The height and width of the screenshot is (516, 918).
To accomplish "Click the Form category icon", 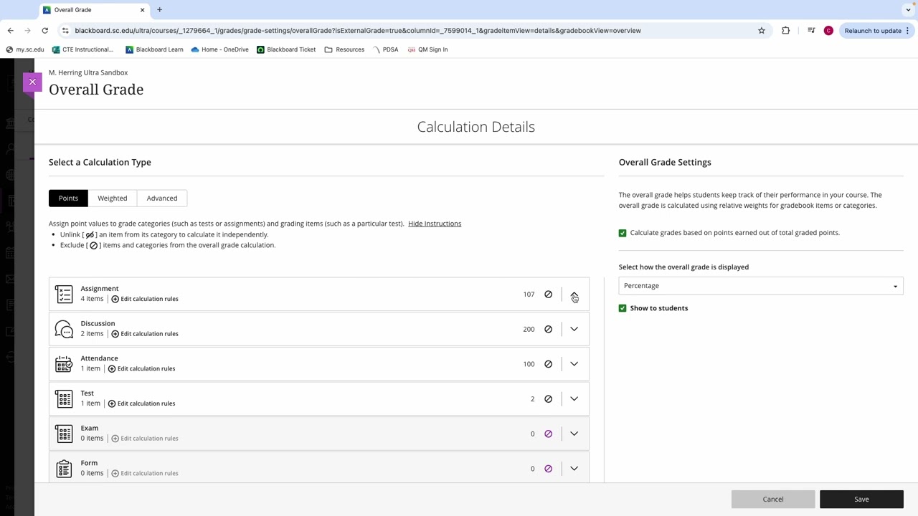I will 64,469.
